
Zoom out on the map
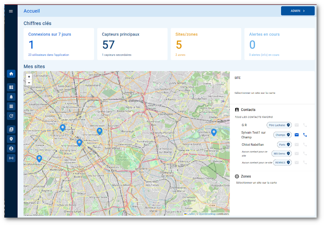coord(29,83)
